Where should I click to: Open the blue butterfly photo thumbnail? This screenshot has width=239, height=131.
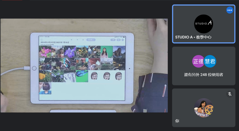pos(82,76)
